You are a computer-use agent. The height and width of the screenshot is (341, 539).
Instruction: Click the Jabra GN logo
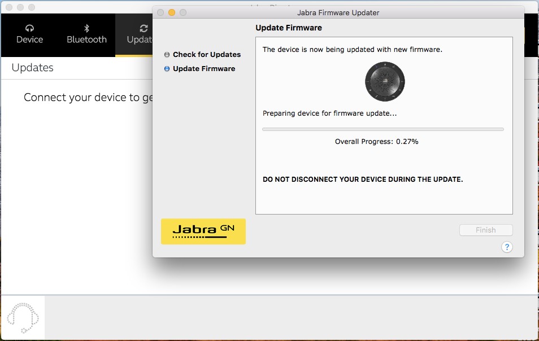pos(203,231)
